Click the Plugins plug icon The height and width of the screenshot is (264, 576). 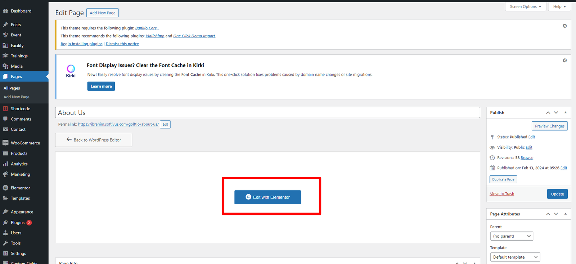(5, 223)
